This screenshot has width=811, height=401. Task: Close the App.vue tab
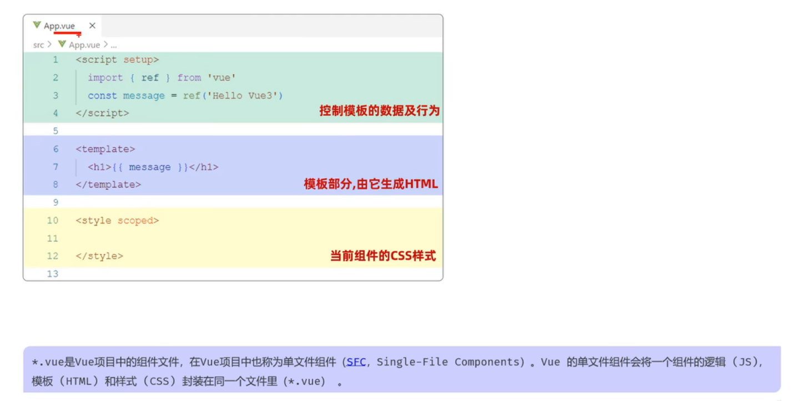[x=92, y=26]
